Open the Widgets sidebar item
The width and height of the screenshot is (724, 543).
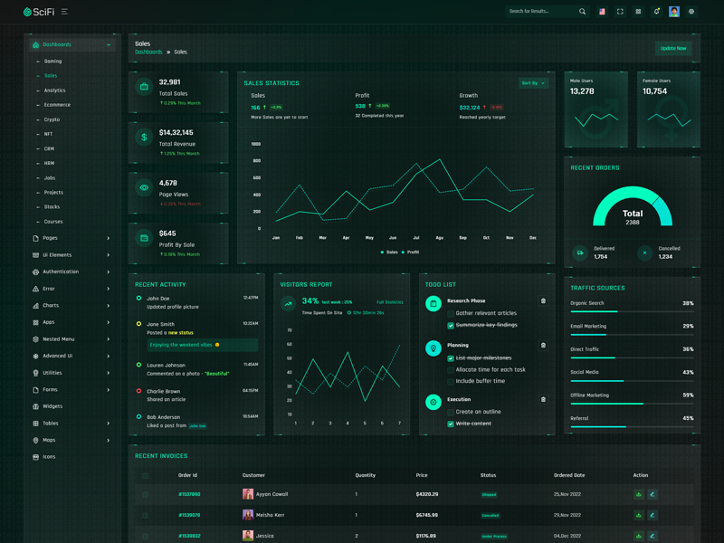point(52,406)
